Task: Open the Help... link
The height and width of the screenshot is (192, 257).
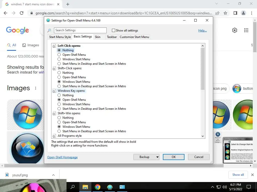Action: click(203, 30)
